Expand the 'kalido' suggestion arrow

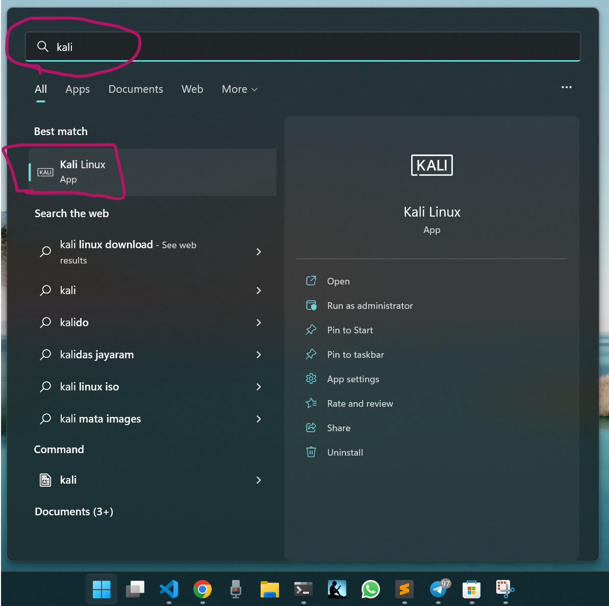coord(259,323)
